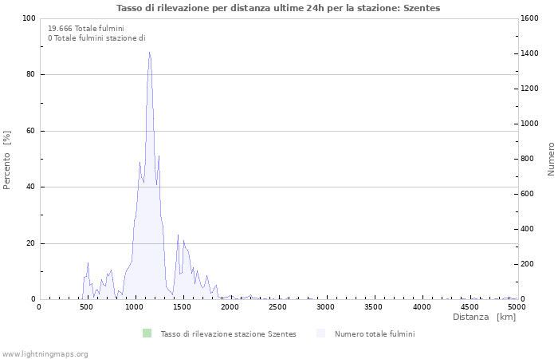The width and height of the screenshot is (558, 359).
Task: Click the www.lightningmaps.org footer text
Action: click(45, 354)
